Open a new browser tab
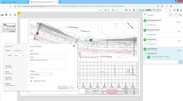The height and width of the screenshot is (101, 183). 60,2
